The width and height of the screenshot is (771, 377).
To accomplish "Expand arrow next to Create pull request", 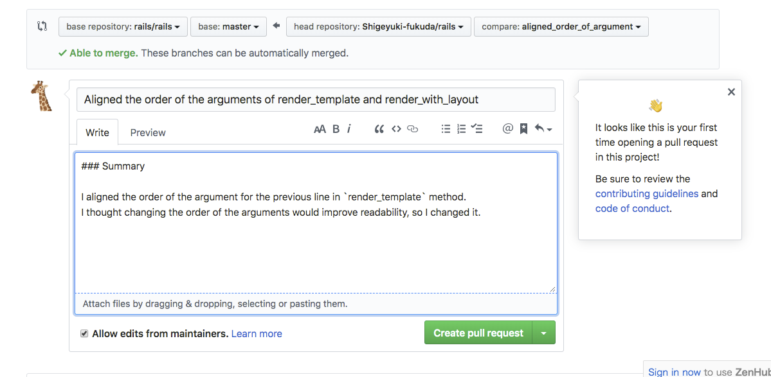I will click(x=544, y=333).
